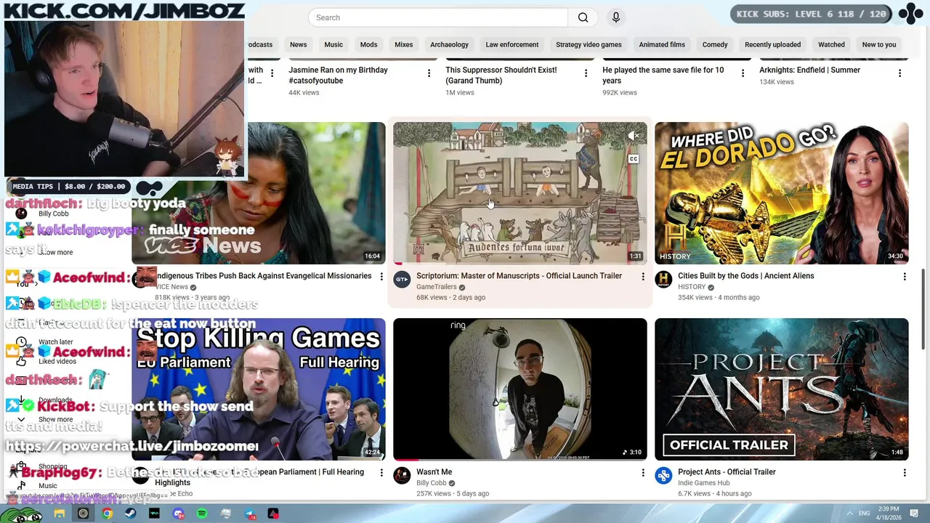The width and height of the screenshot is (930, 523).
Task: Go to Indie Games Hub channel link
Action: click(703, 483)
